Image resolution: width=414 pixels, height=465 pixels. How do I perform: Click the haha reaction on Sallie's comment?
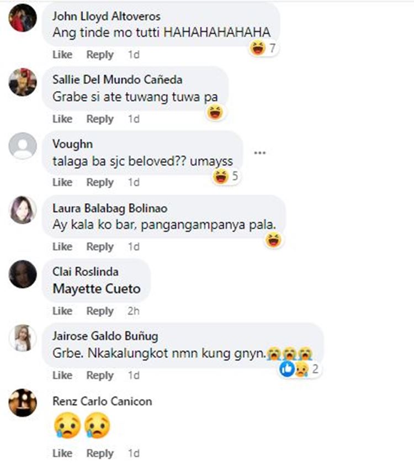(x=215, y=113)
